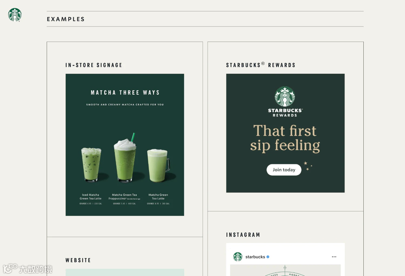Click the Instagram verified badge beside starbucks

tap(268, 257)
